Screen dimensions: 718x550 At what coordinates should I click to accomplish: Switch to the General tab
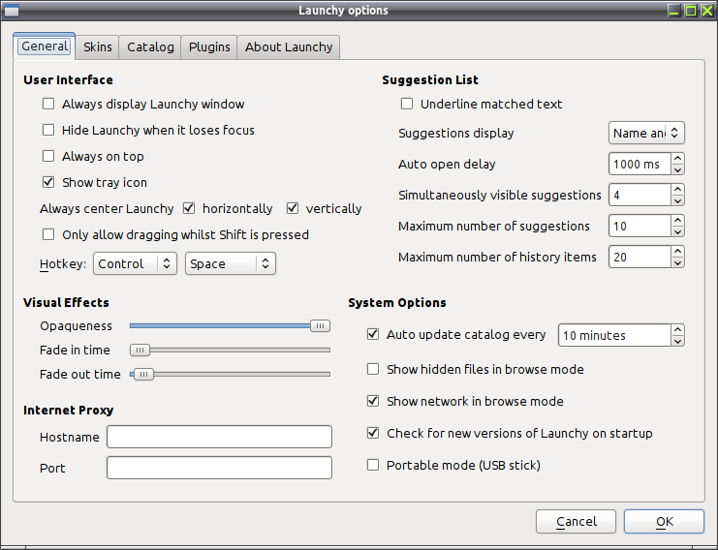click(45, 46)
